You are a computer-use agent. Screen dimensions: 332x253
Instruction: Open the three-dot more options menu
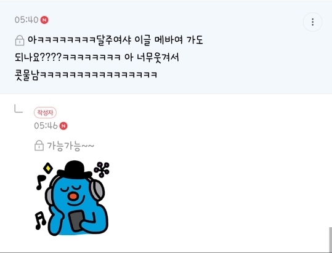click(x=312, y=22)
